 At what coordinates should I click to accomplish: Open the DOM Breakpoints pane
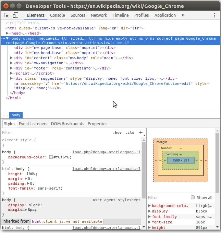pyautogui.click(x=67, y=124)
